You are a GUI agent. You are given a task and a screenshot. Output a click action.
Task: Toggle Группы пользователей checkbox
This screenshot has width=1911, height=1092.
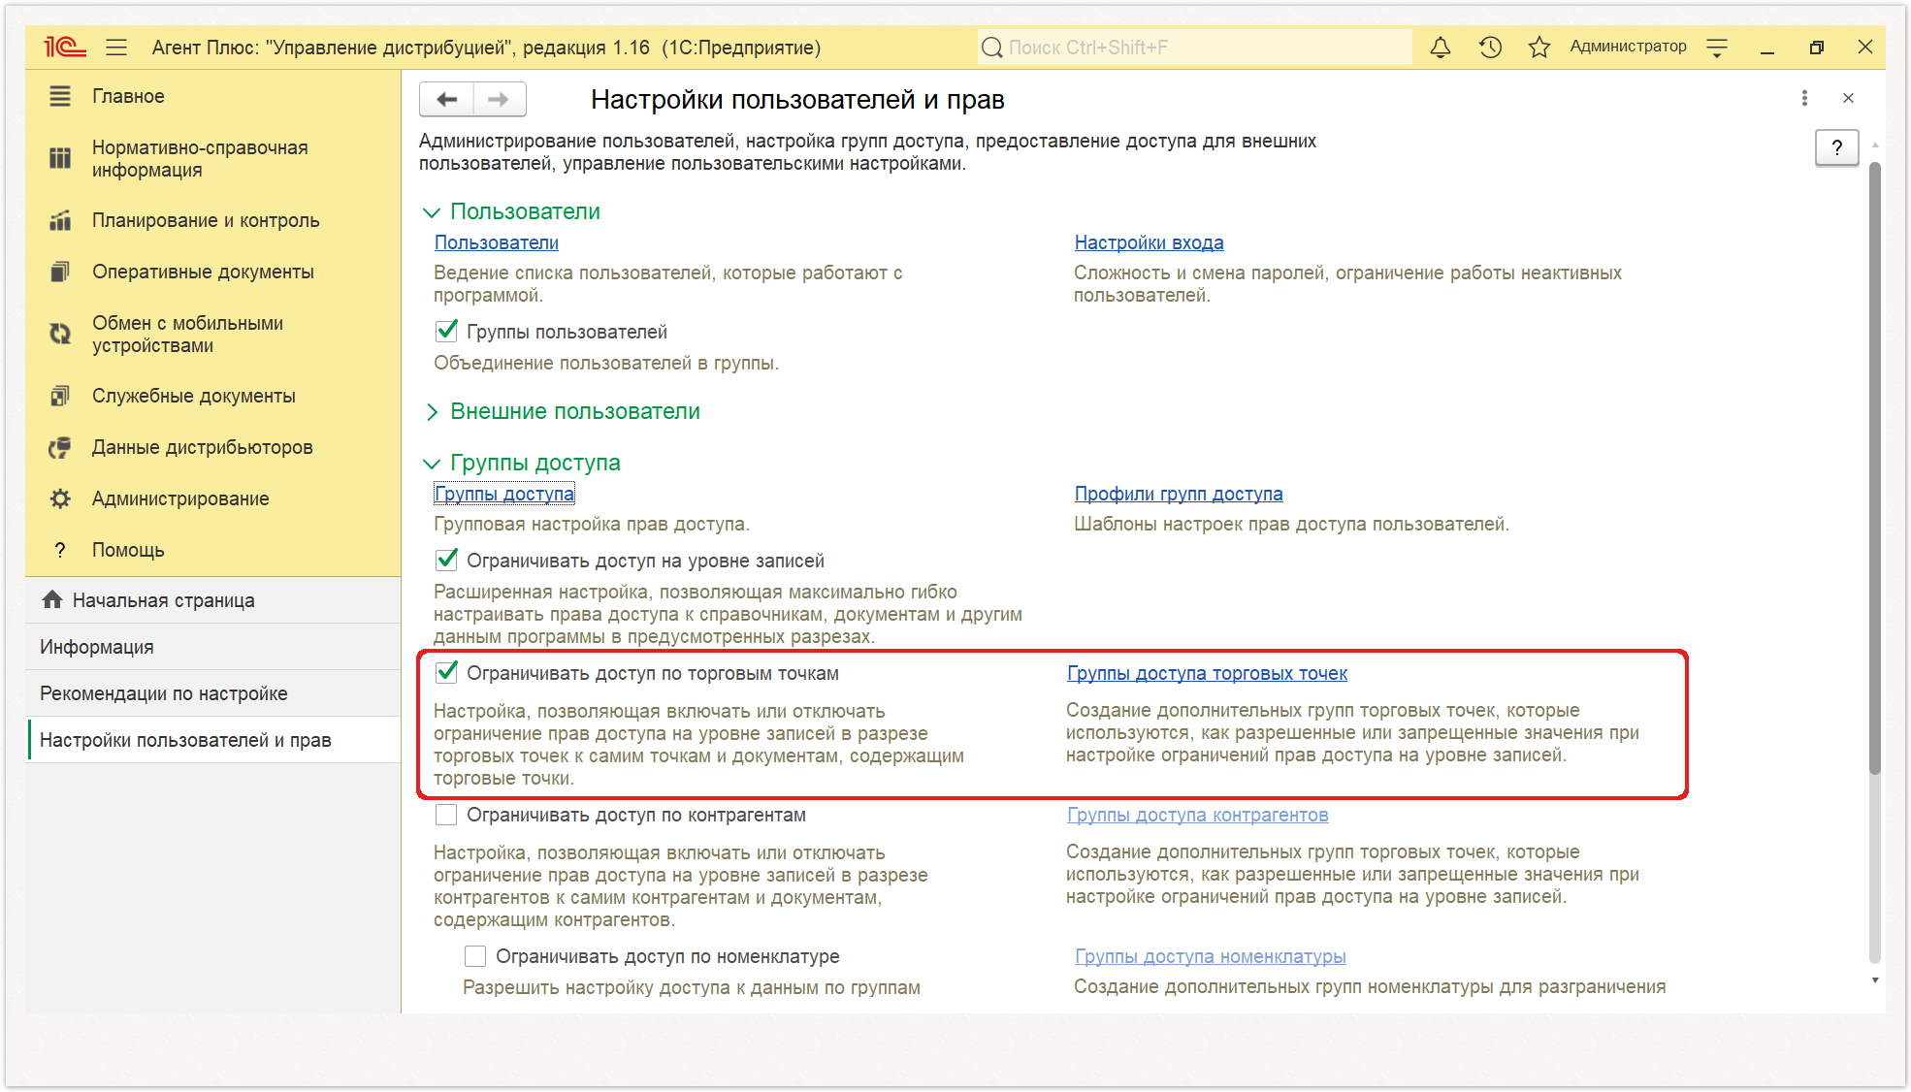(x=446, y=331)
